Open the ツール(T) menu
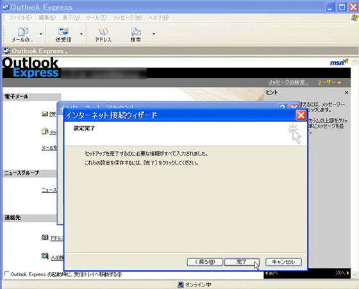Screen dimensions: 359x289 96,17
